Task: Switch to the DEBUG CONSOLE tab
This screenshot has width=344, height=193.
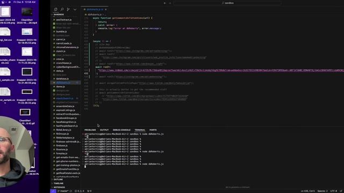Action: (121, 130)
